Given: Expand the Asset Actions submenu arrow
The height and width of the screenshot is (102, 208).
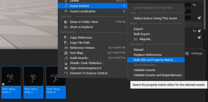Looking at the screenshot, I should 124,6.
